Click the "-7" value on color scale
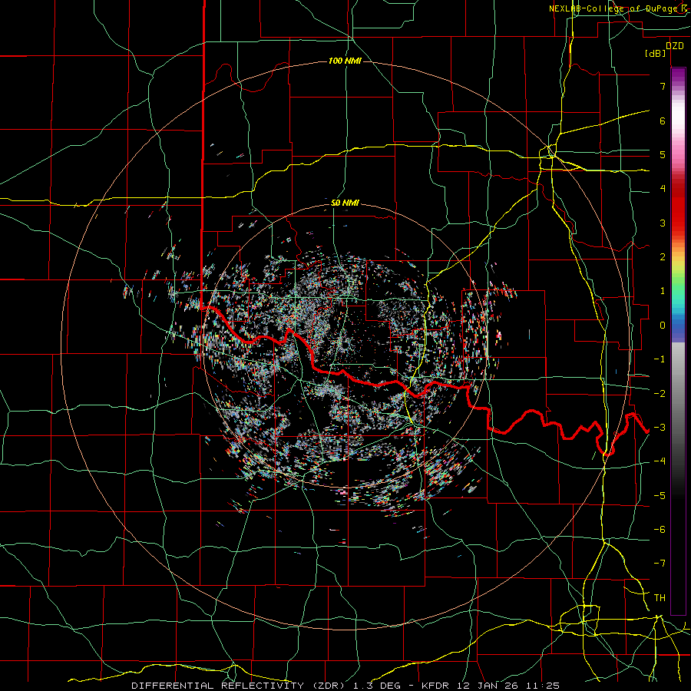 click(x=660, y=564)
